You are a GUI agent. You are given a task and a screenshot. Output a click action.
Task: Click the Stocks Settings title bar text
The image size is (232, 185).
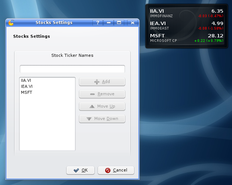[x=54, y=22]
